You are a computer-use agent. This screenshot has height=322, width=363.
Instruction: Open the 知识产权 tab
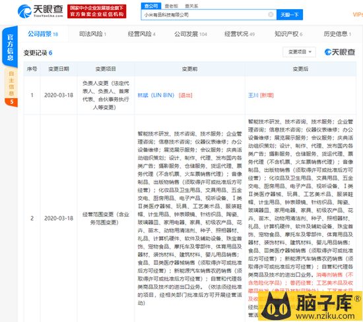(x=288, y=34)
